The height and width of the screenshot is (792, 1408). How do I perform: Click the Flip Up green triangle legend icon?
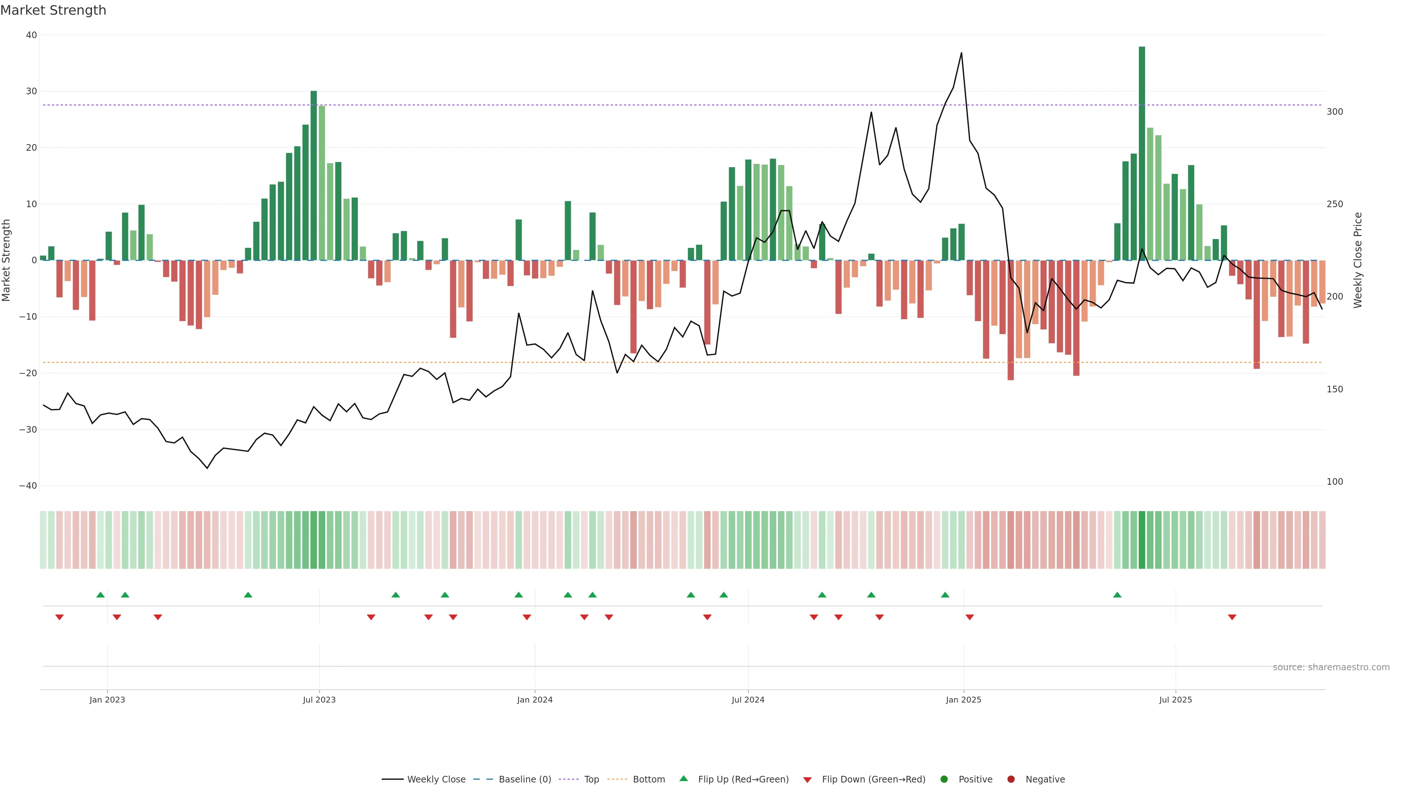click(x=683, y=778)
